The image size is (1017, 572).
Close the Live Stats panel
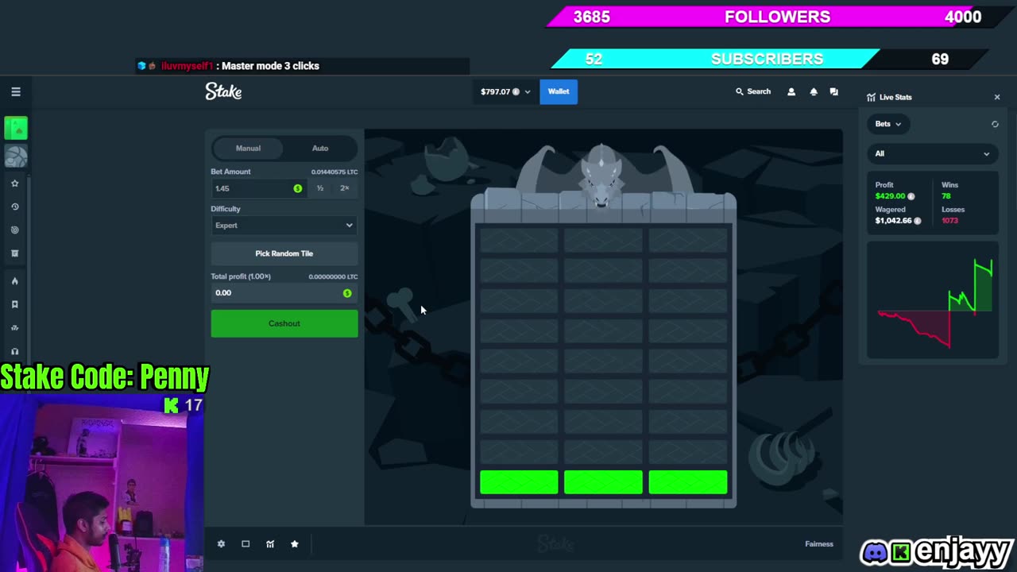pos(997,97)
